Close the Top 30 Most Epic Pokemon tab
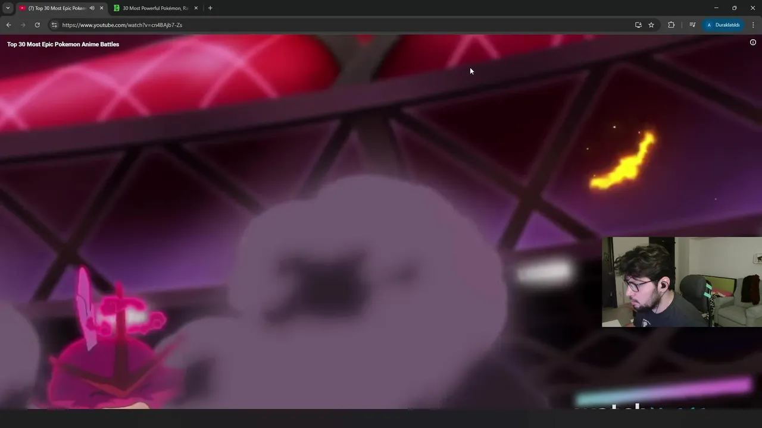 point(101,8)
